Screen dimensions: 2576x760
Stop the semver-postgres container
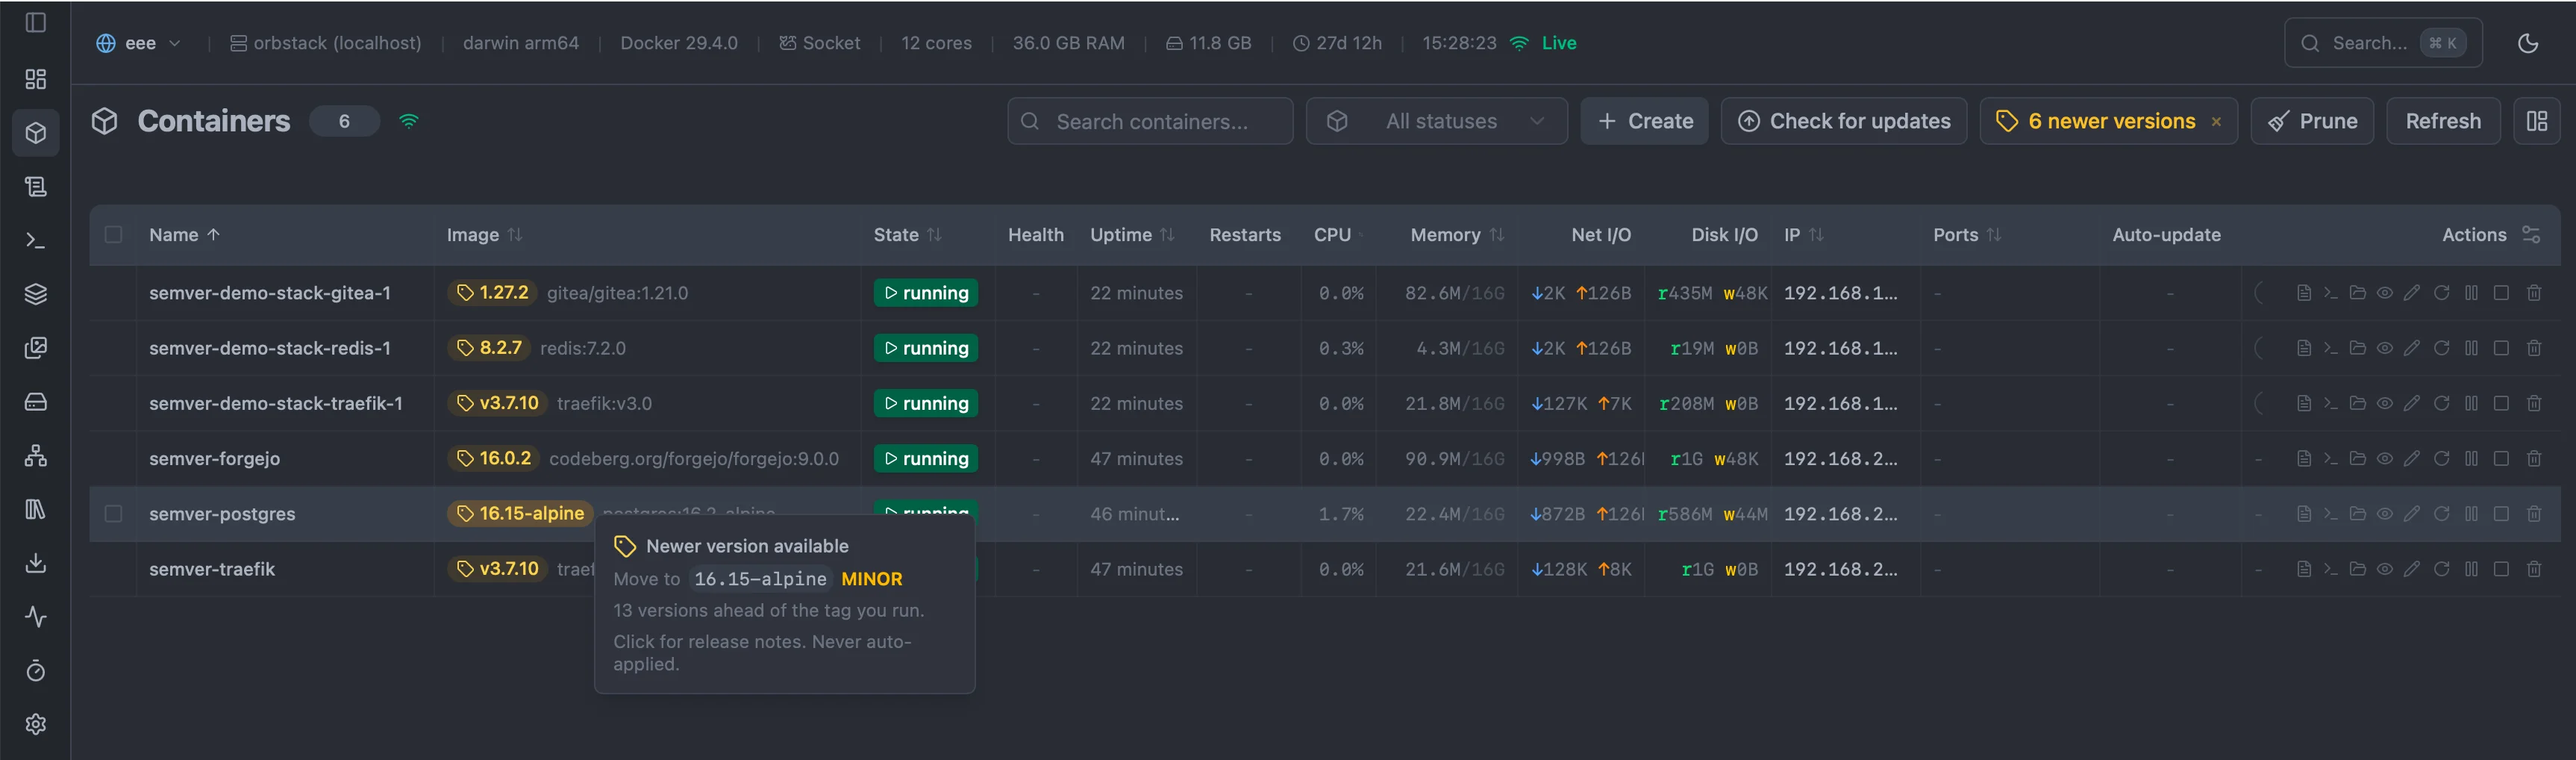(x=2501, y=514)
